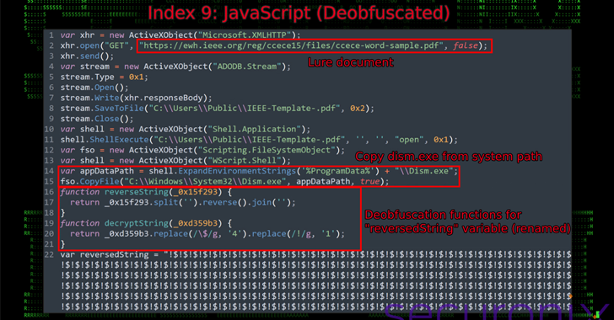Click the stream.Type assignment line

pyautogui.click(x=105, y=77)
